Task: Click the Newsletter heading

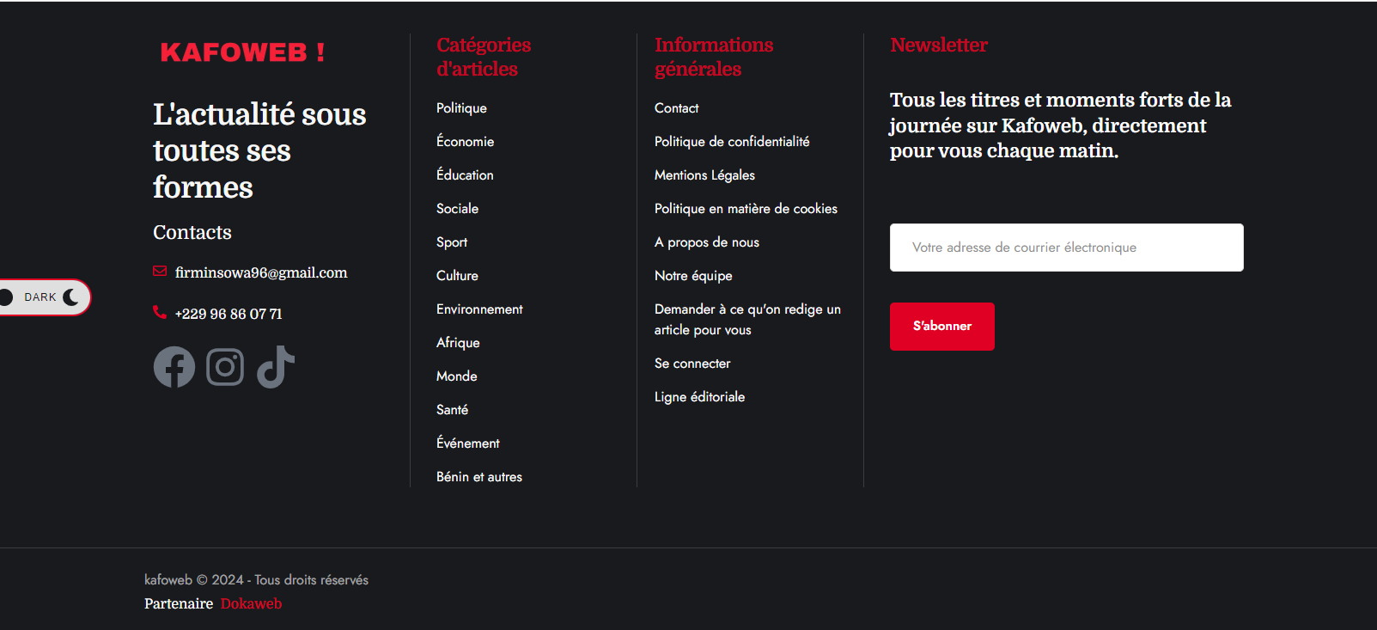Action: (939, 45)
